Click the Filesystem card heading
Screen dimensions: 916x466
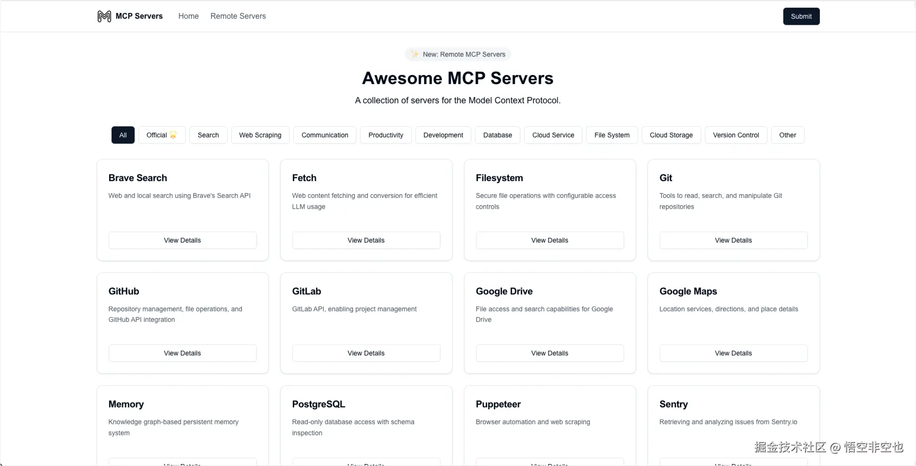[x=499, y=178]
